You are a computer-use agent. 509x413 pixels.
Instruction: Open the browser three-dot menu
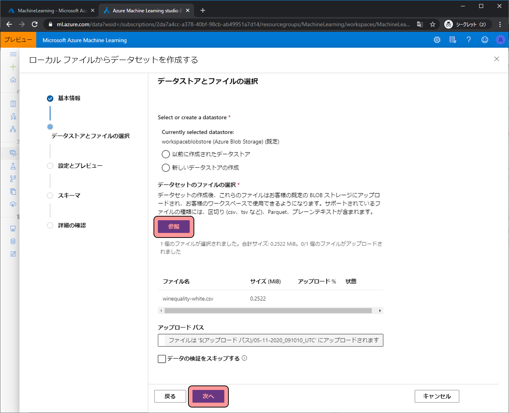coord(500,24)
